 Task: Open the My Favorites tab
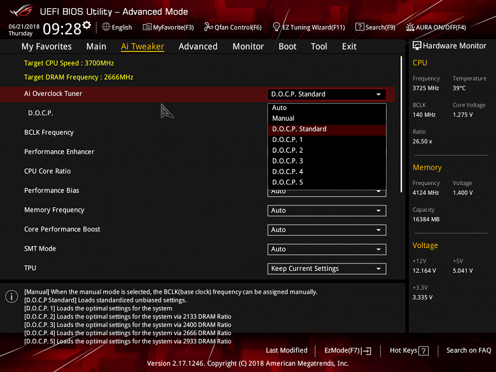[x=46, y=46]
